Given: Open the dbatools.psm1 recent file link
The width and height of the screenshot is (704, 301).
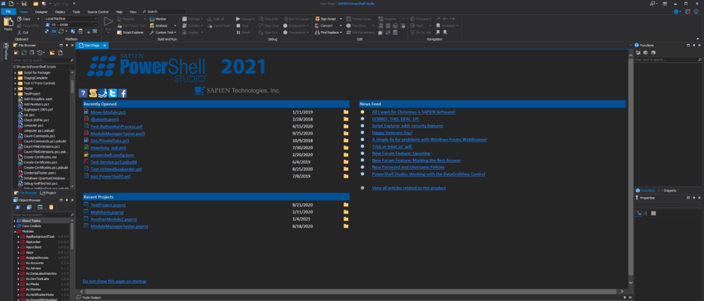Looking at the screenshot, I should pos(104,119).
